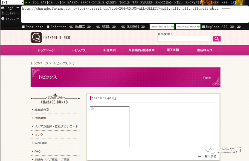Click the Insert replacing string field

pos(188,27)
